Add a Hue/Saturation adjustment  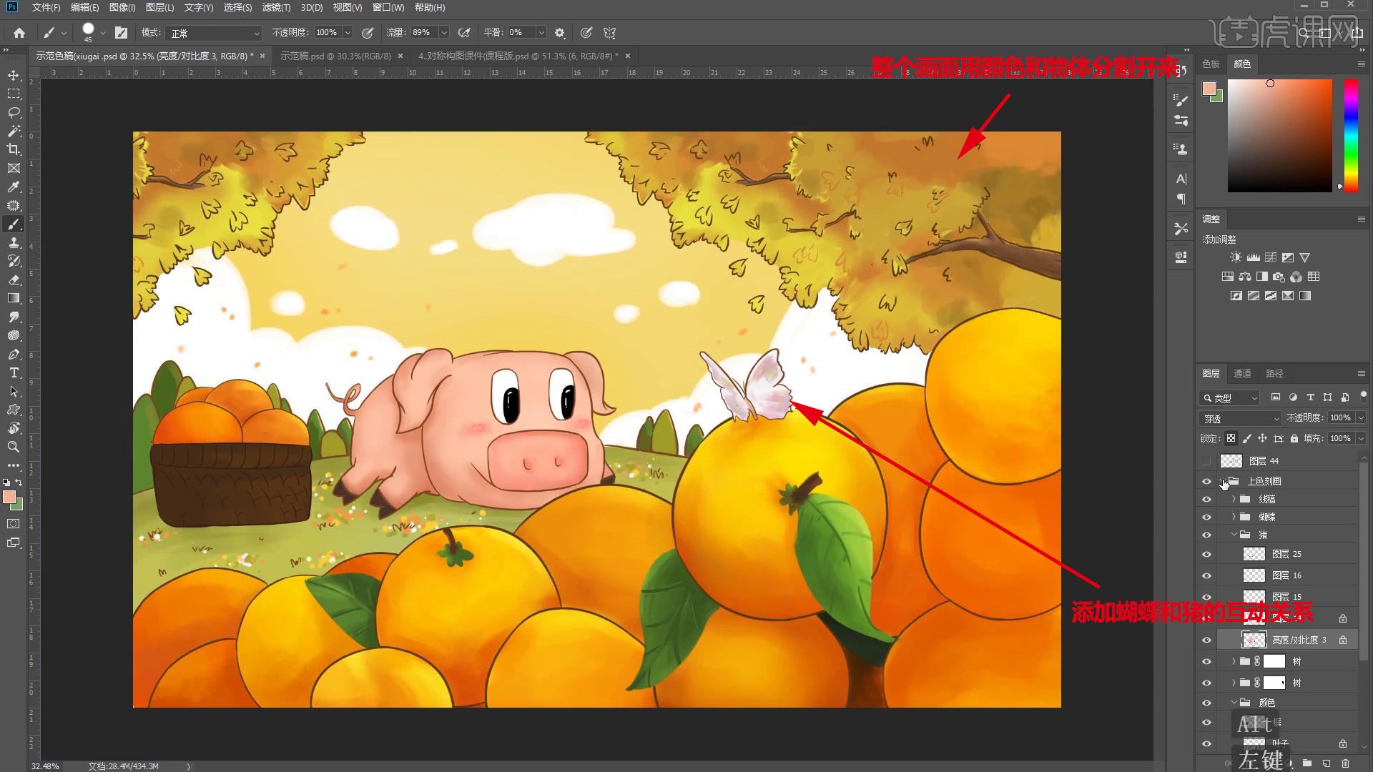(1228, 277)
